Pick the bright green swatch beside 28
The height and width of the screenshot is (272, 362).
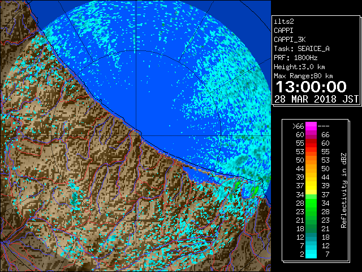[x=311, y=203]
